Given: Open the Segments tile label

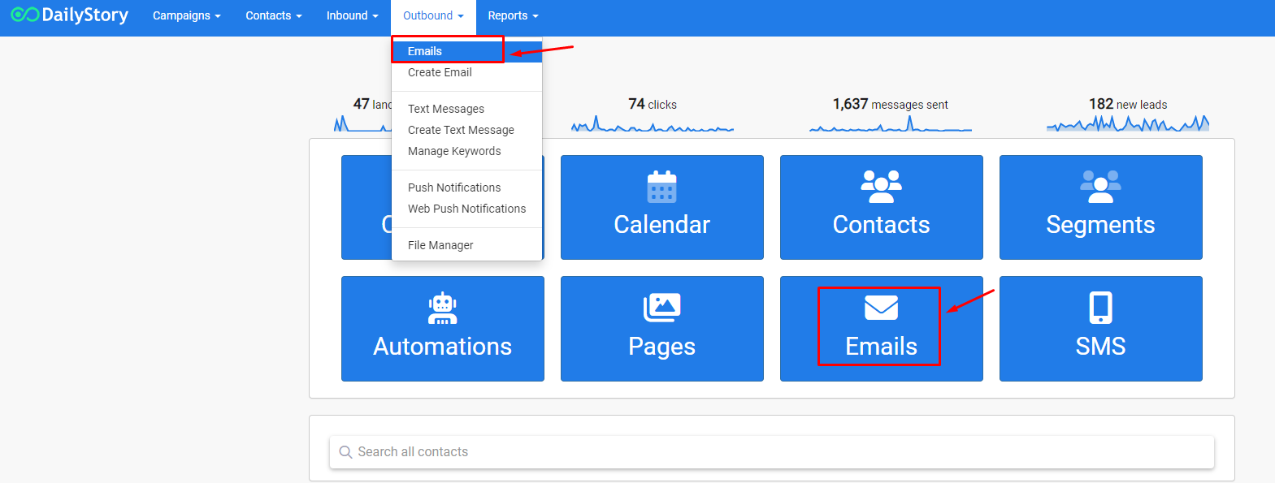Looking at the screenshot, I should (1100, 225).
